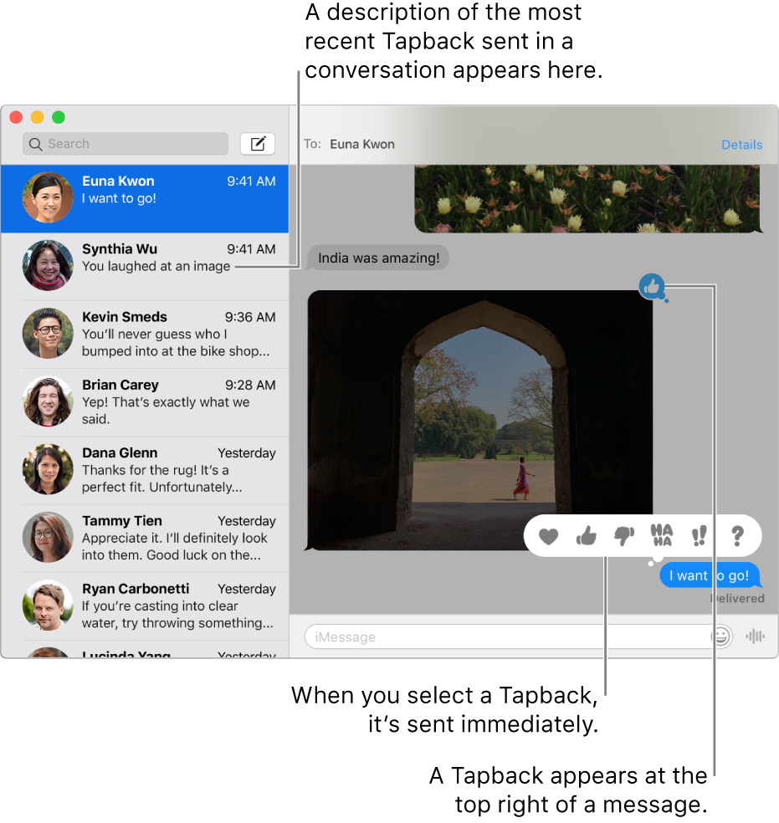The image size is (779, 823).
Task: Open conversation named Kevin Smeds
Action: (x=145, y=335)
